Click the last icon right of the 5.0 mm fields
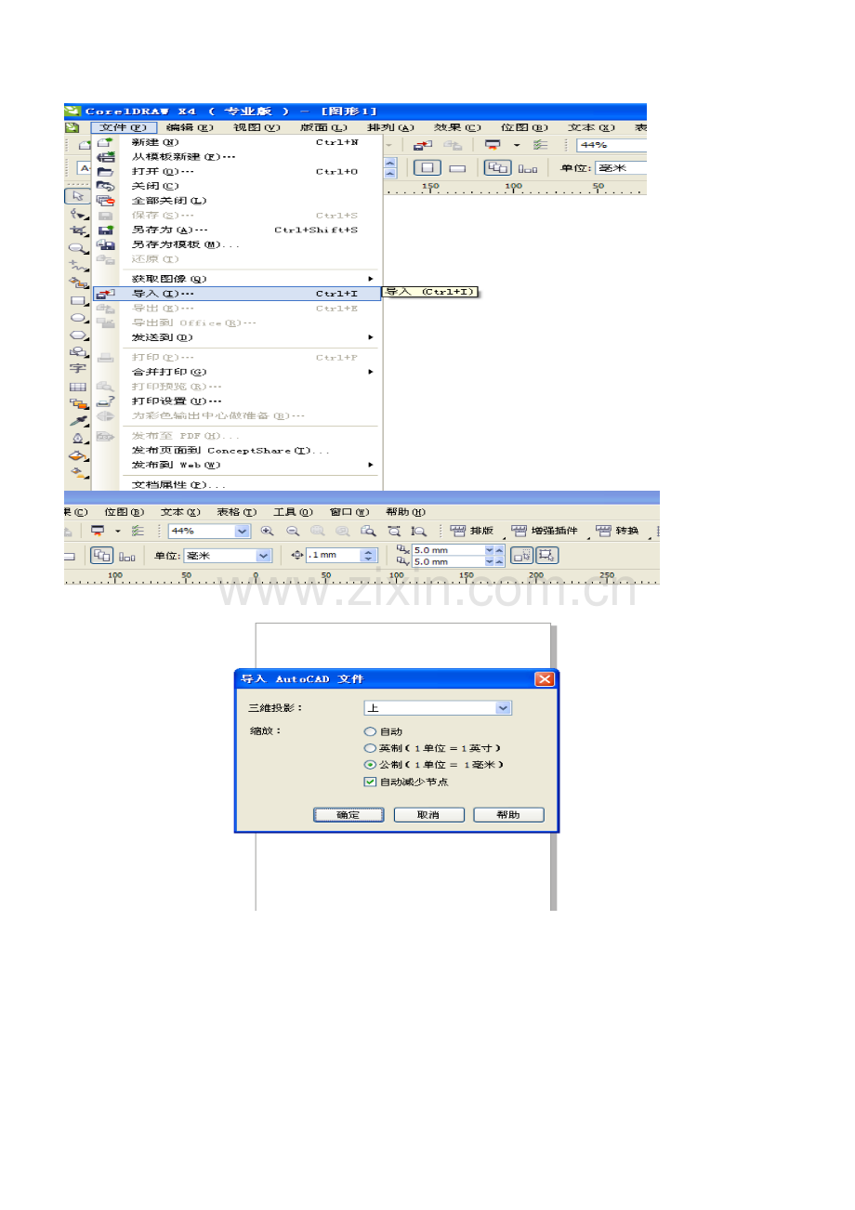 click(546, 555)
